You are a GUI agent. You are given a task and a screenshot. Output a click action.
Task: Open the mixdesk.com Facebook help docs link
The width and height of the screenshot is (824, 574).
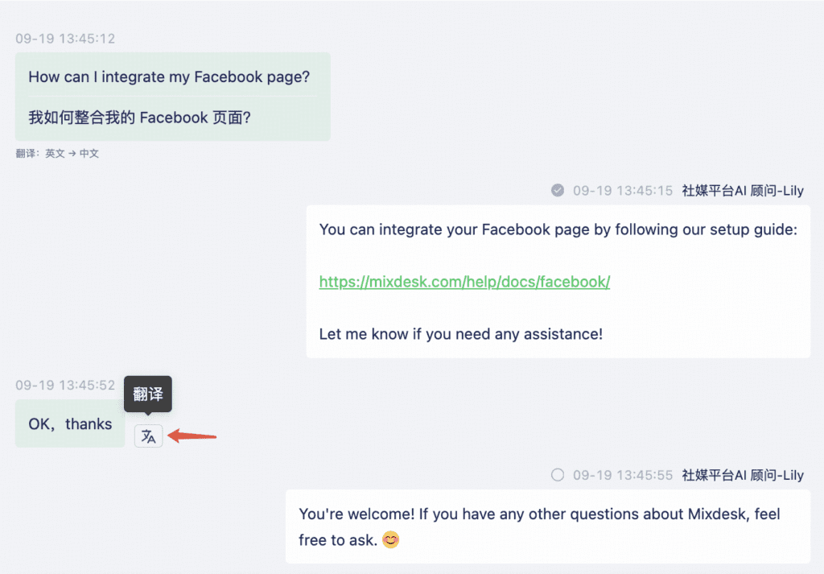(x=464, y=282)
